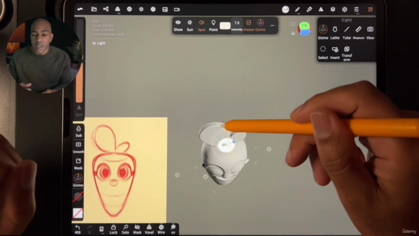Open the Symmetry triangle menu in top bar
The height and width of the screenshot is (236, 419).
point(321,9)
